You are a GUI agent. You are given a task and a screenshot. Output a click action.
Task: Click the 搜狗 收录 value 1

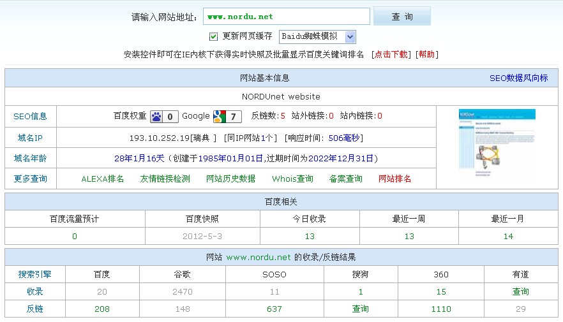[x=361, y=292]
